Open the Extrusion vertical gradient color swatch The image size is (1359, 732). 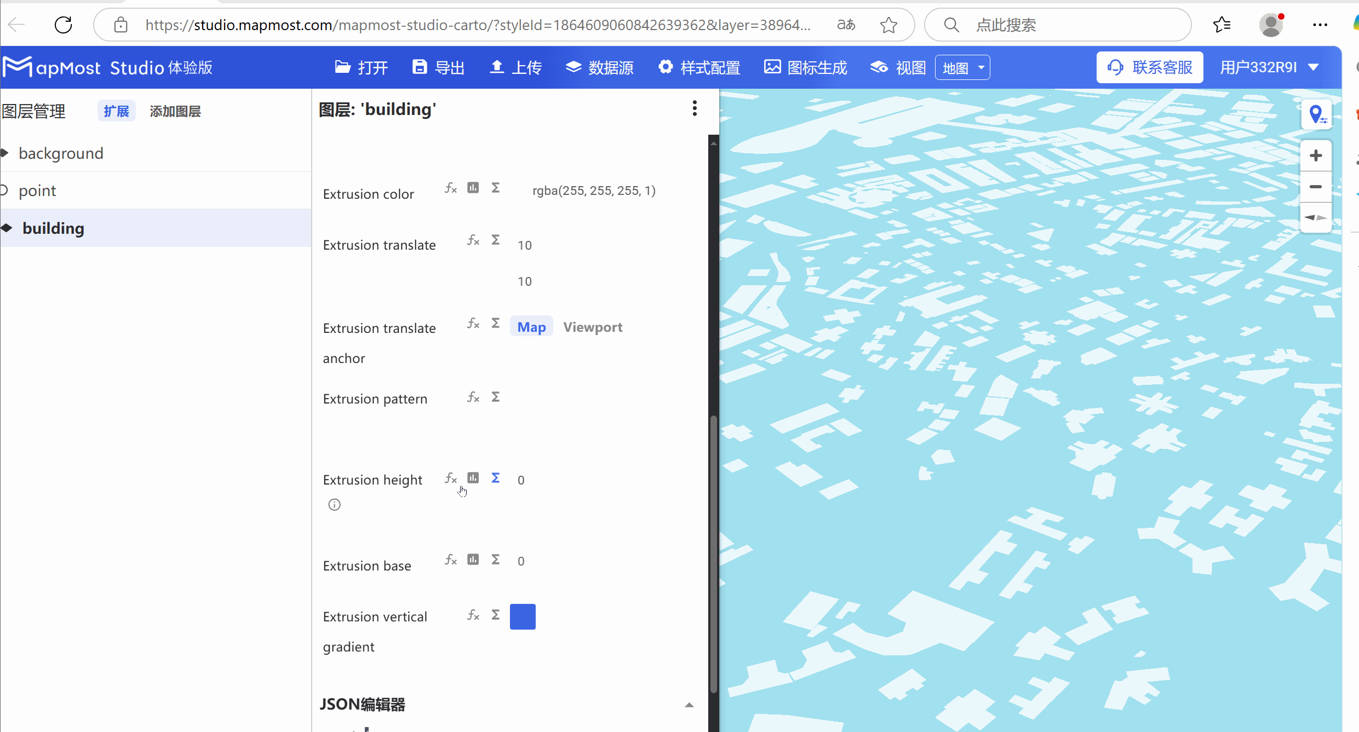coord(523,616)
